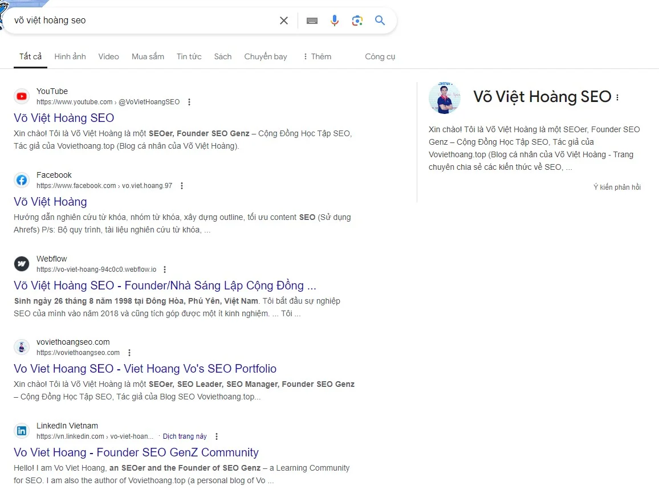Open the Công cụ search tools
This screenshot has width=659, height=498.
(380, 56)
